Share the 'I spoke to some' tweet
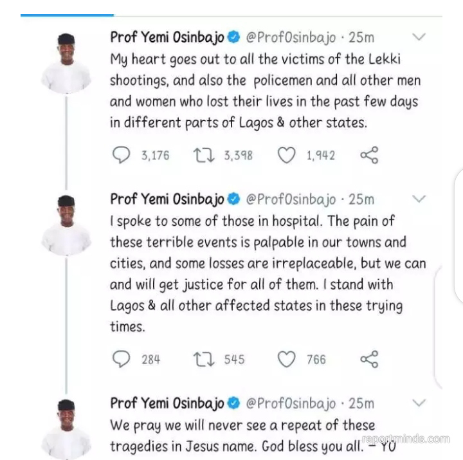 [369, 359]
